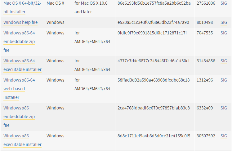The image size is (232, 151).
Task: Click file size 31434856 cell
Action: tap(206, 61)
